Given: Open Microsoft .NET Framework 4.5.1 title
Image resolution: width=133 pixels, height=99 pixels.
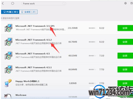Looking at the screenshot, I should click(34, 67).
